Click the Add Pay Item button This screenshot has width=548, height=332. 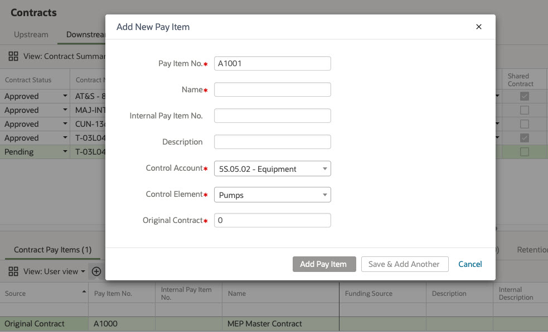[324, 264]
